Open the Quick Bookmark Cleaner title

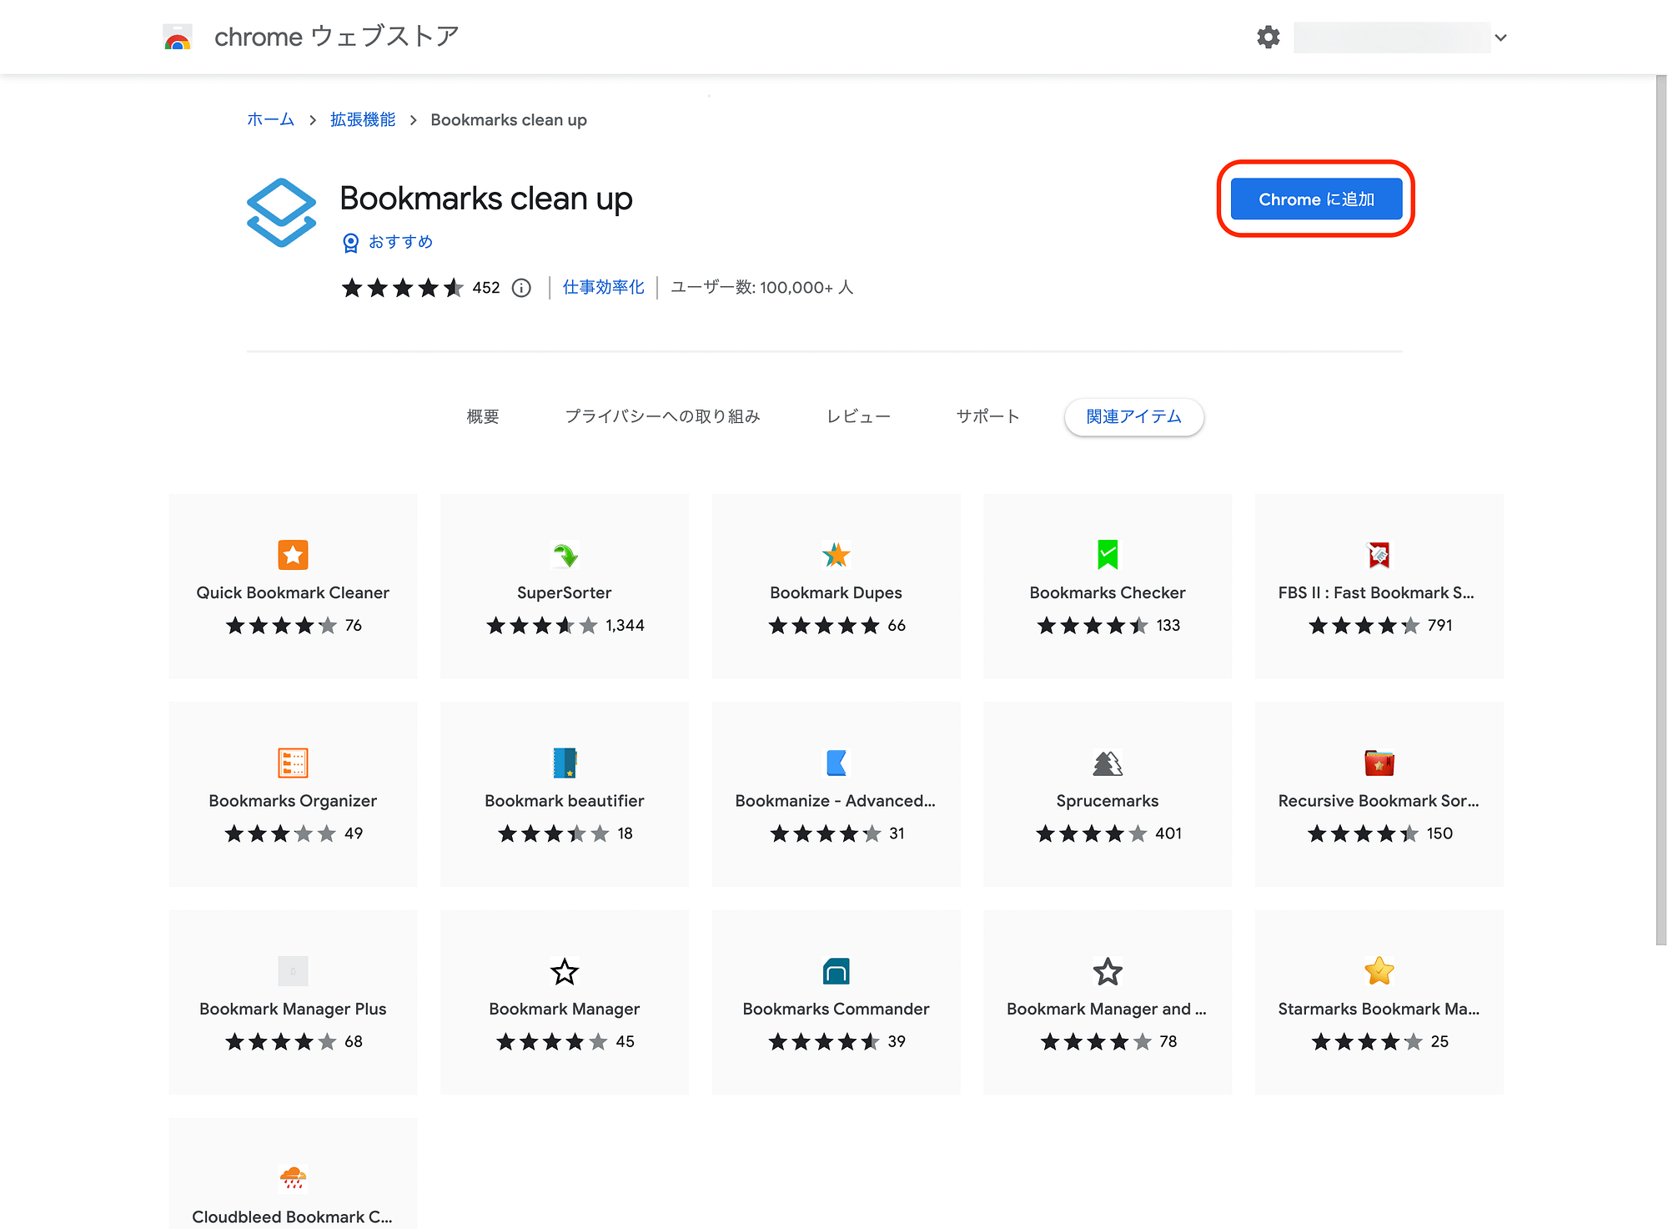(x=293, y=593)
